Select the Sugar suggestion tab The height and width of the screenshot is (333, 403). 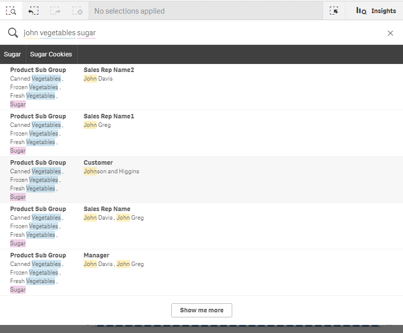(x=12, y=53)
